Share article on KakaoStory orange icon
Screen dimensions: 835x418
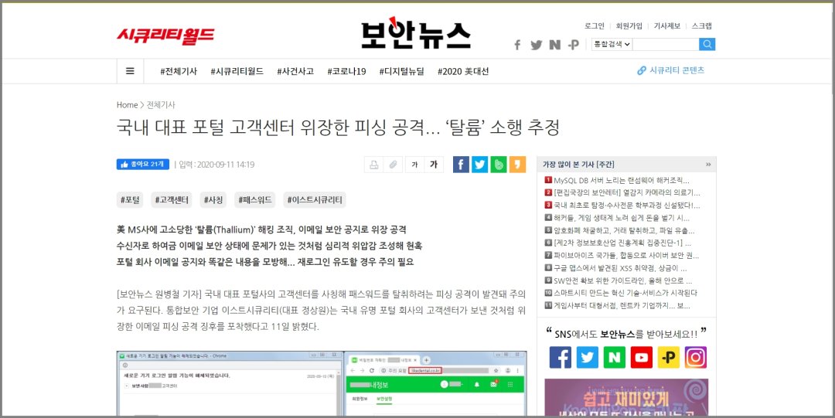(x=517, y=165)
